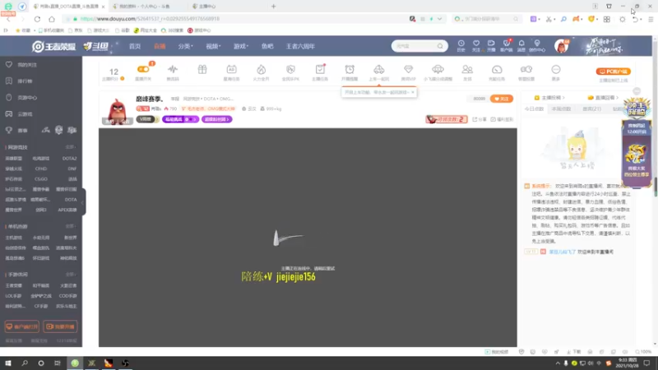
Task: Open a new browser tab with plus
Action: (274, 7)
